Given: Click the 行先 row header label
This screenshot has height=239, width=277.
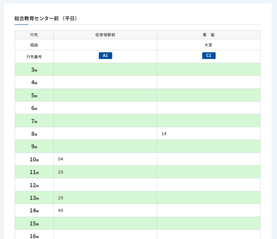Looking at the screenshot, I should click(34, 35).
